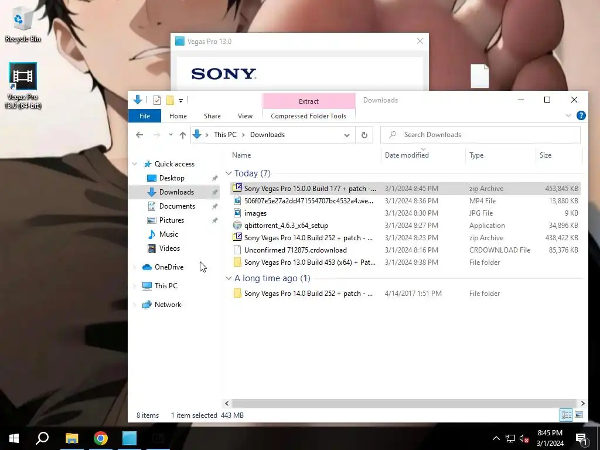
Task: Select the blank file icon on desktop
Action: click(x=479, y=76)
